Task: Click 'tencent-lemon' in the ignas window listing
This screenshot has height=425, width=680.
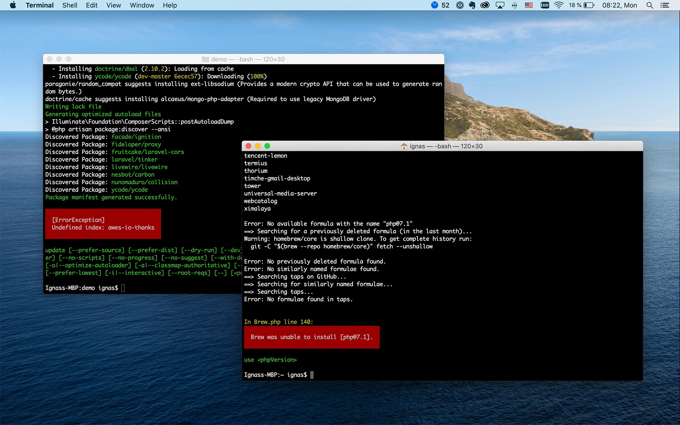Action: [x=266, y=156]
